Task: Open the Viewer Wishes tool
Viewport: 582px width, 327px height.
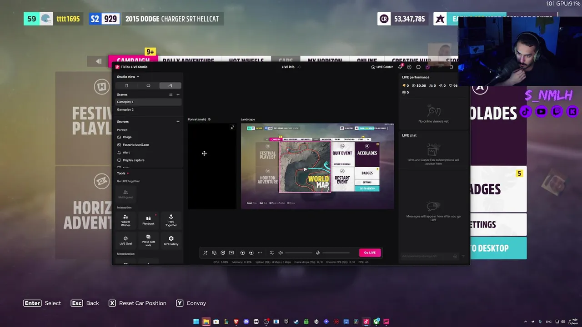Action: pos(125,220)
